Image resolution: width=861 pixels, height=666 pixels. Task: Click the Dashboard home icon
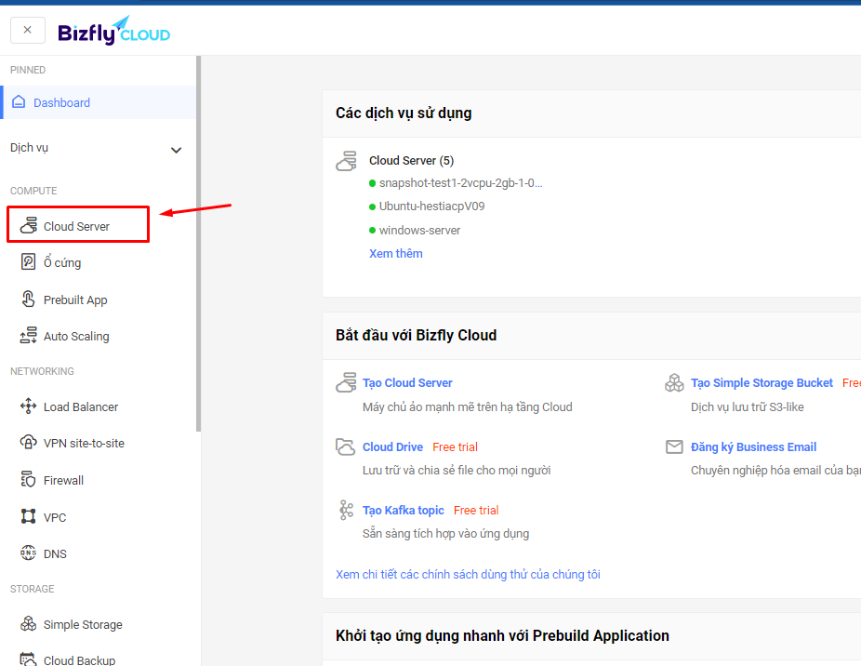(x=19, y=102)
